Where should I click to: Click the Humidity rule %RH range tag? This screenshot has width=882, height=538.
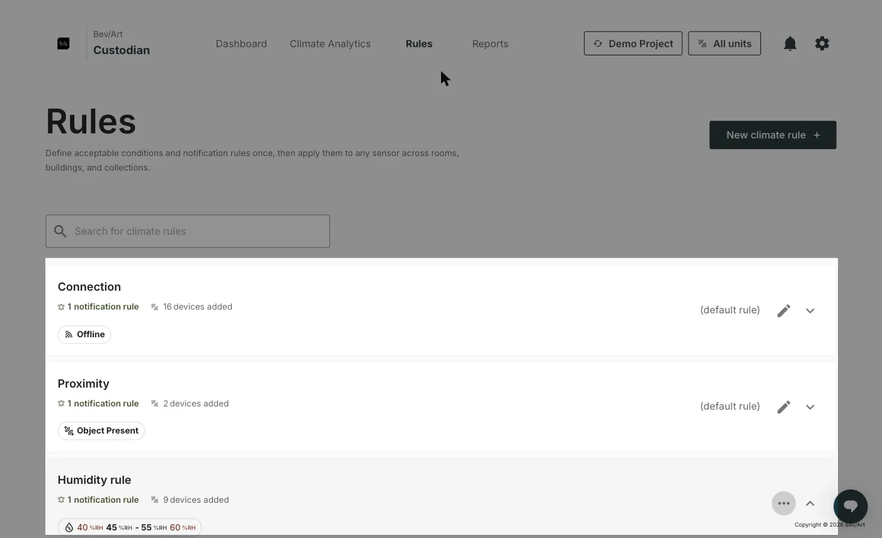[130, 527]
